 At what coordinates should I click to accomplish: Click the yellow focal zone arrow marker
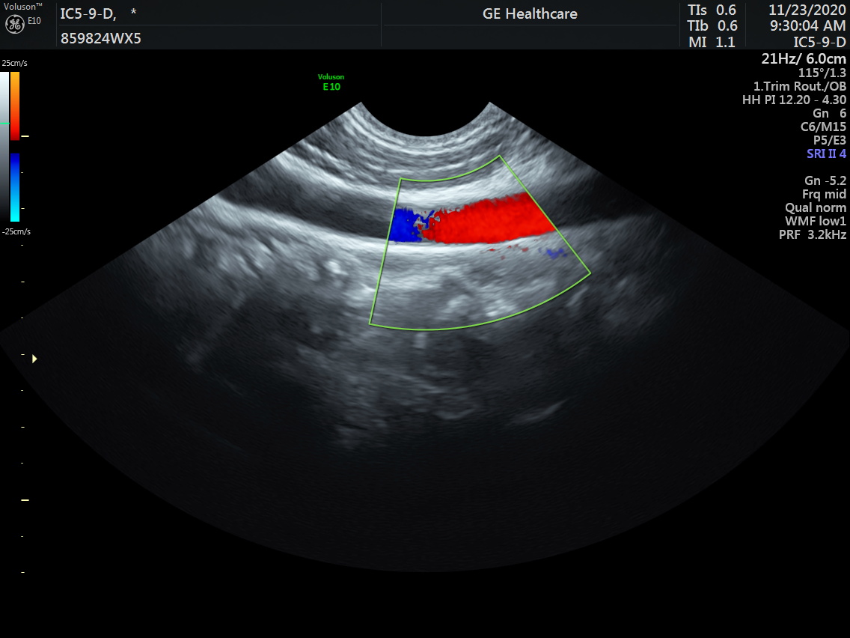click(x=34, y=359)
